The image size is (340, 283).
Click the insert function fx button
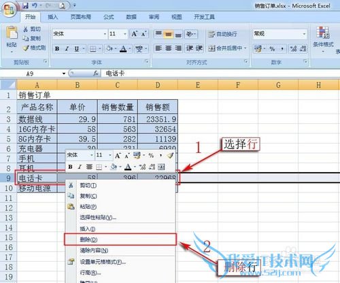pyautogui.click(x=96, y=73)
